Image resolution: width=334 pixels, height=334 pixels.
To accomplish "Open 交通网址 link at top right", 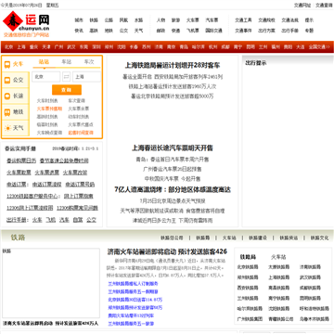I will [x=302, y=6].
